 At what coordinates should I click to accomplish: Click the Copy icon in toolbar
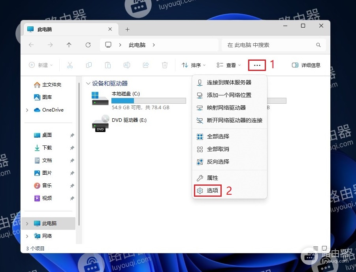coord(89,65)
